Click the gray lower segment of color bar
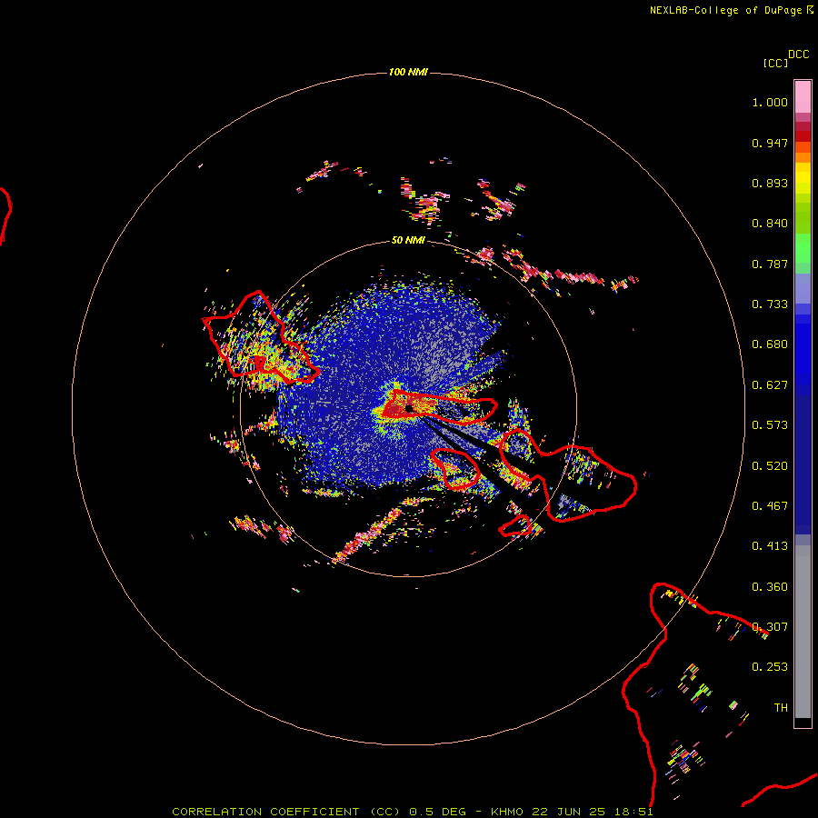818x818 pixels. (803, 632)
